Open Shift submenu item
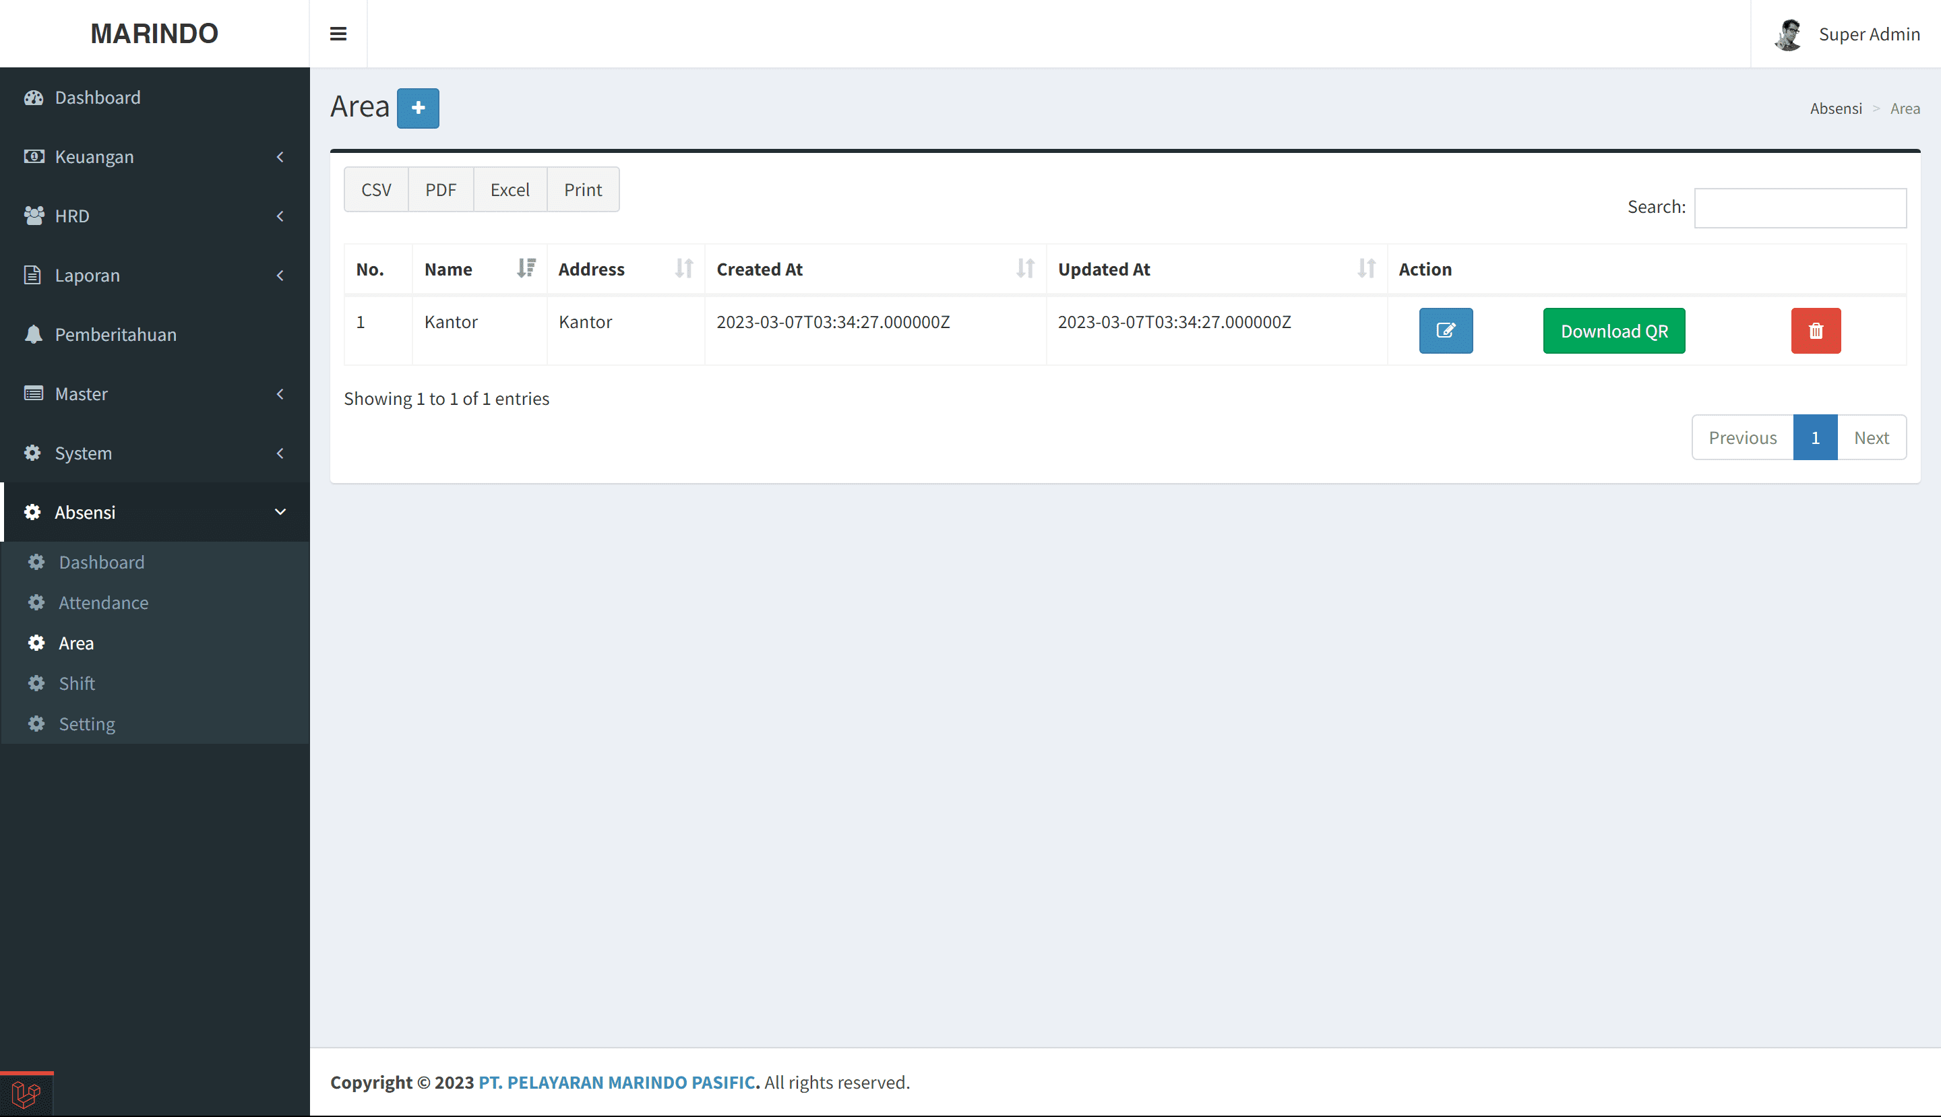Image resolution: width=1941 pixels, height=1117 pixels. (x=77, y=684)
